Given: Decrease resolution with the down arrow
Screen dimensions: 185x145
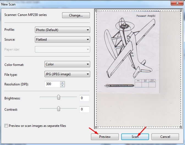Looking at the screenshot, I should coord(62,86).
